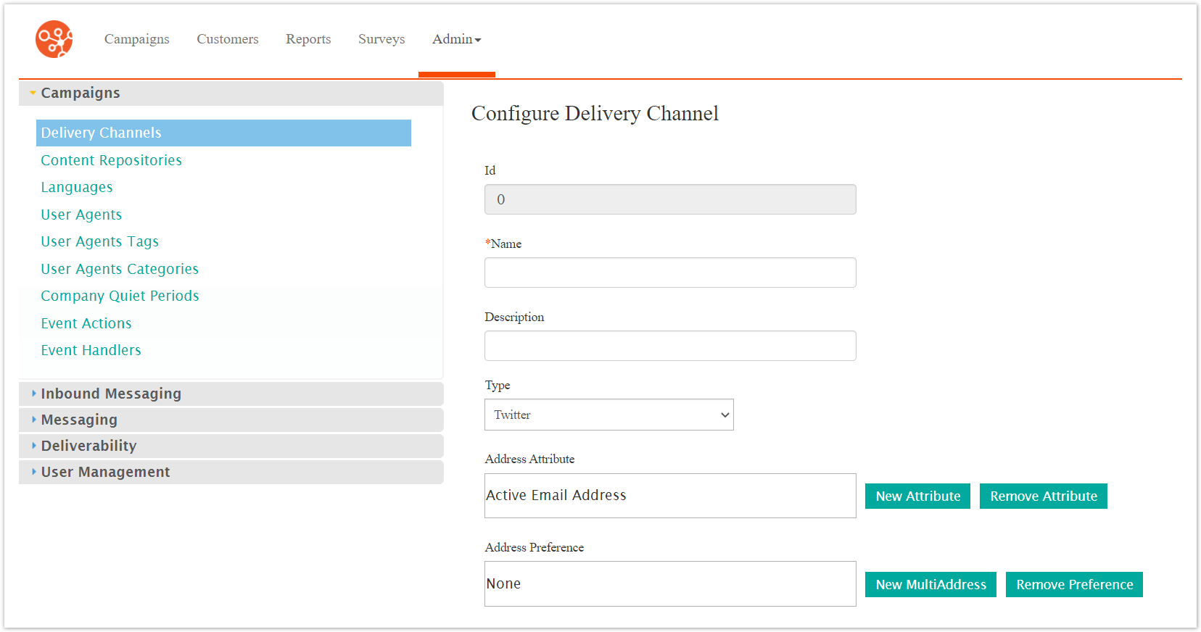This screenshot has width=1201, height=632.
Task: Expand the Inbound Messaging section
Action: point(111,394)
